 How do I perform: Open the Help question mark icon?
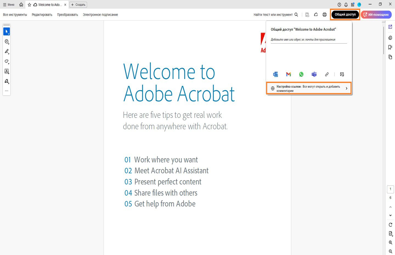[339, 5]
